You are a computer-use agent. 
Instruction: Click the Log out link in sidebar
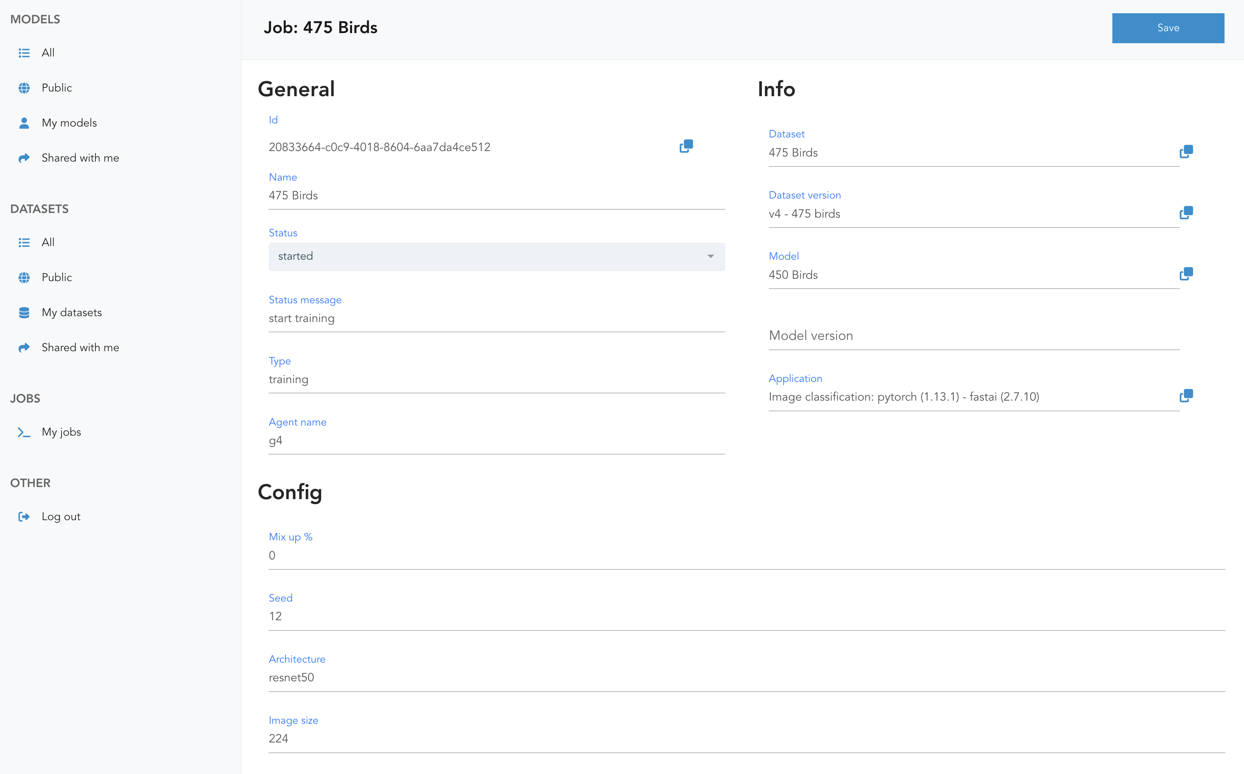[61, 516]
